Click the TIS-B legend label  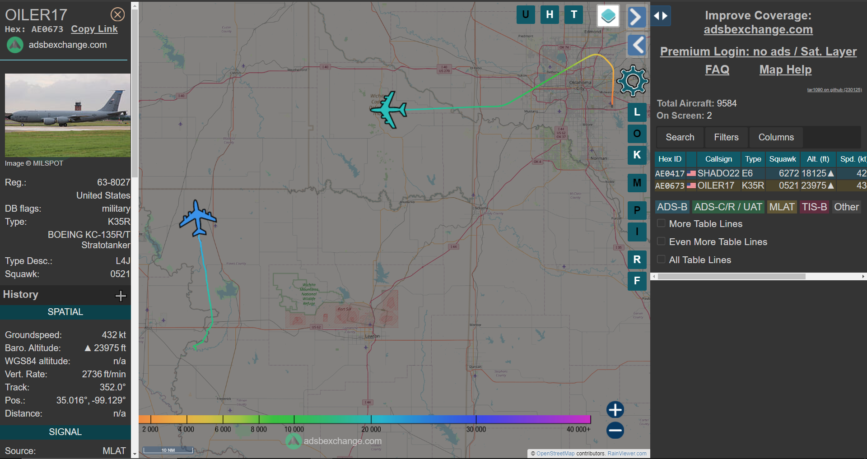814,207
